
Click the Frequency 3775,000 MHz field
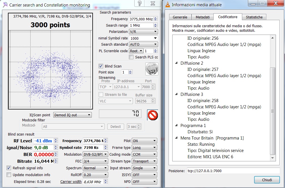point(141,19)
